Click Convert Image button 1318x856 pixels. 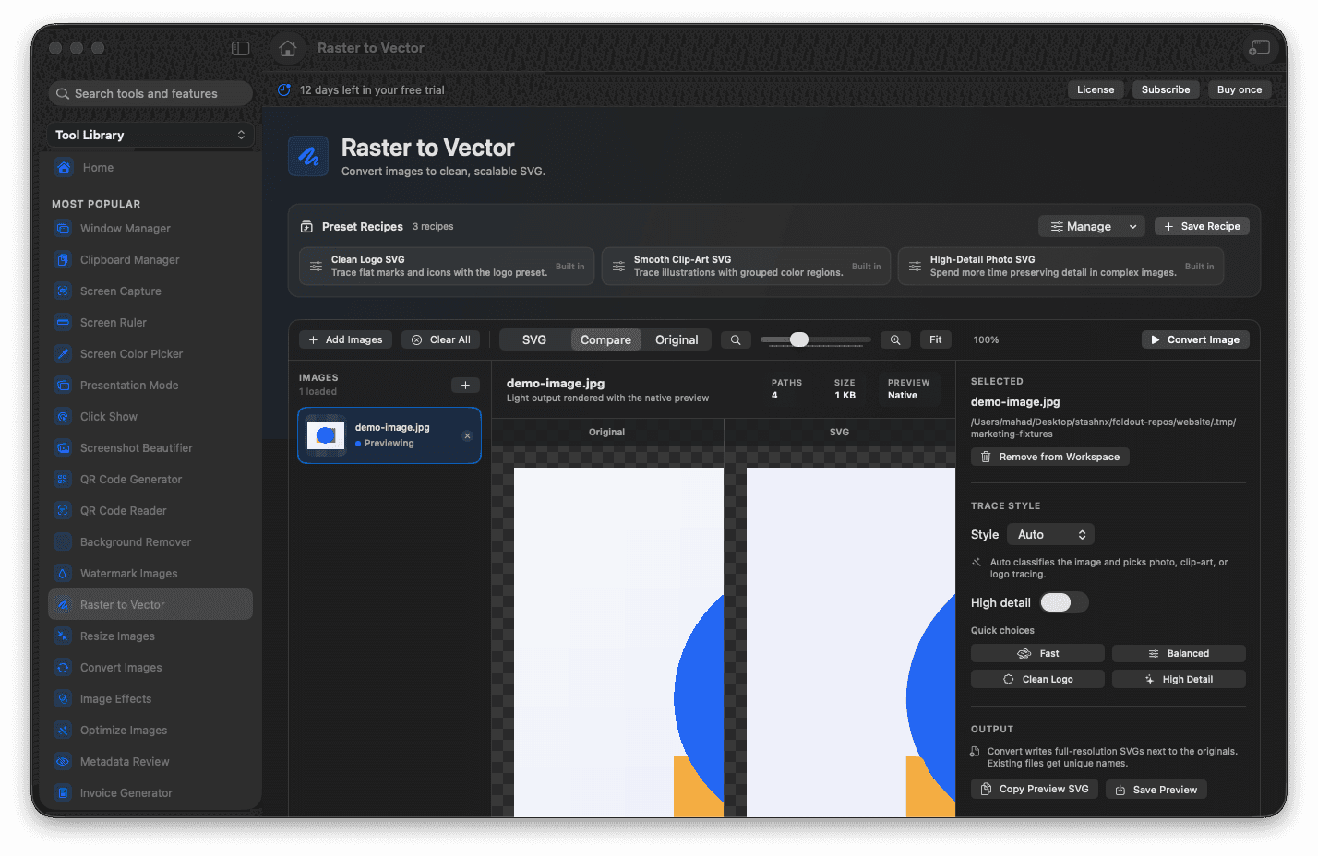(x=1195, y=340)
